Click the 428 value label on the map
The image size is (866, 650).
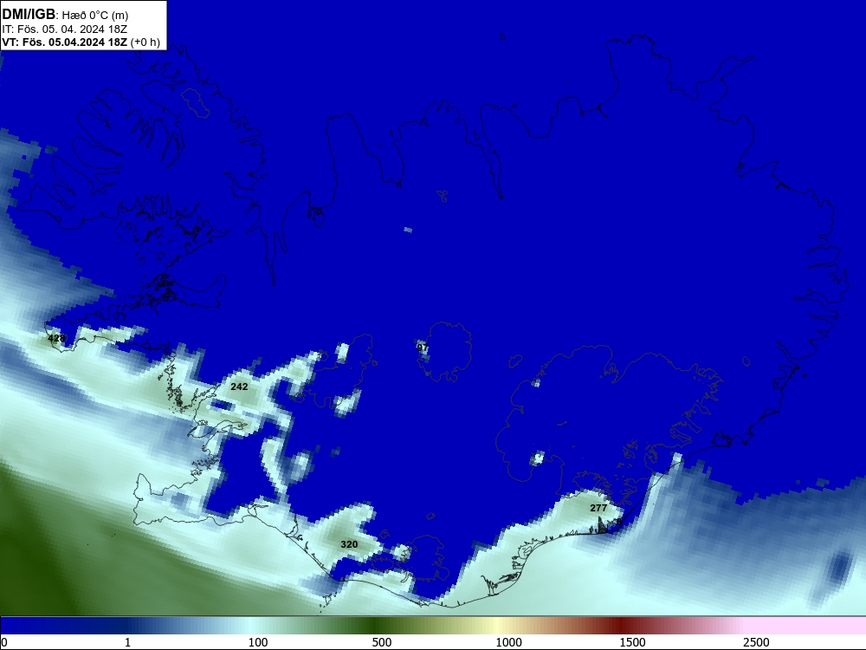tap(56, 338)
